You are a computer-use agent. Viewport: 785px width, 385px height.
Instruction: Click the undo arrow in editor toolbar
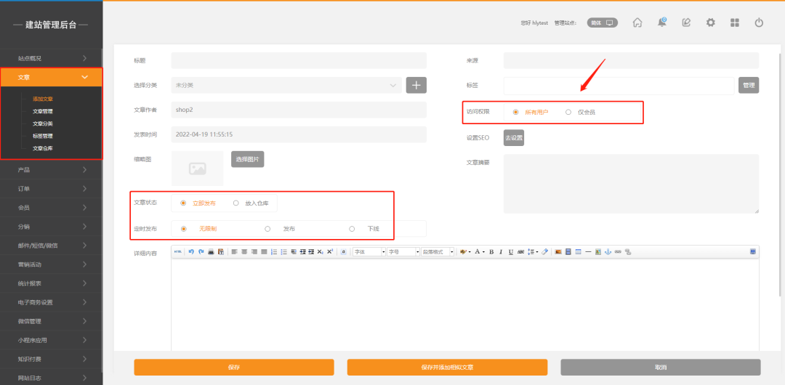pyautogui.click(x=191, y=252)
